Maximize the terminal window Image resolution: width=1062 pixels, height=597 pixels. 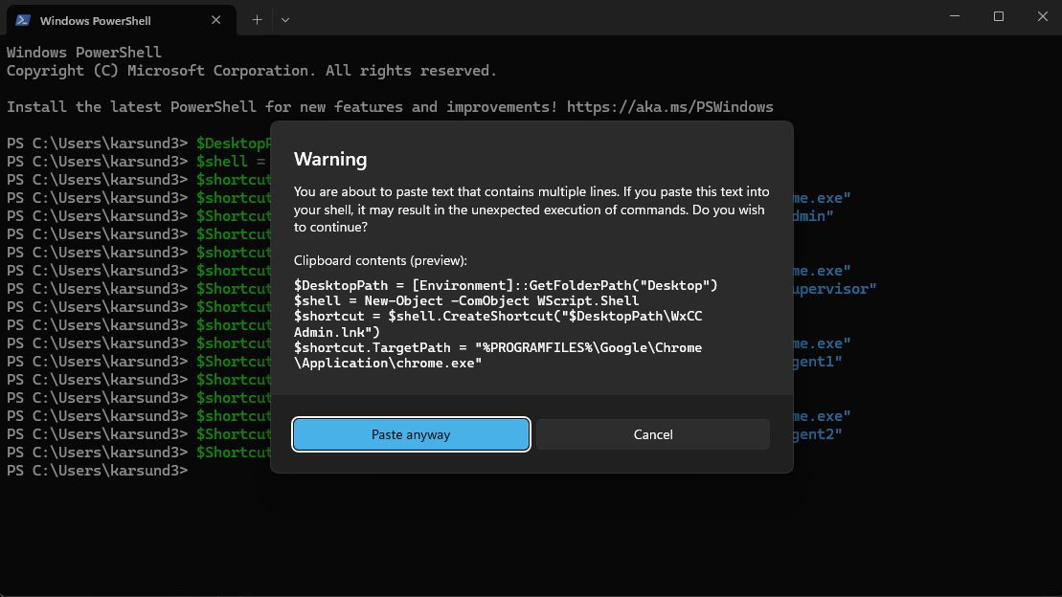pyautogui.click(x=999, y=16)
